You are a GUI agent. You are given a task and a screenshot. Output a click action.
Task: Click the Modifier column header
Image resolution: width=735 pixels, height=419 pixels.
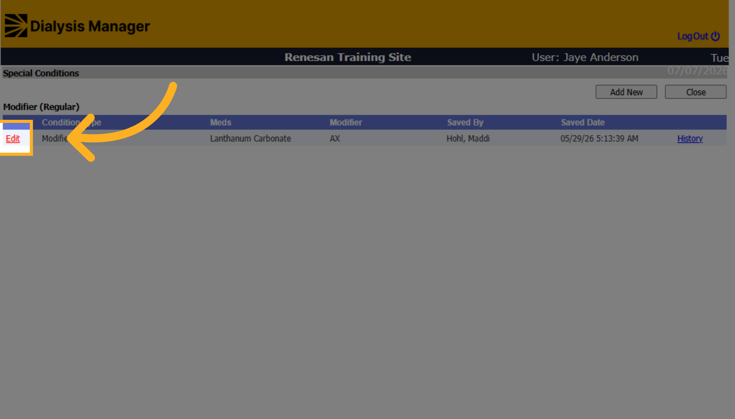coord(346,122)
